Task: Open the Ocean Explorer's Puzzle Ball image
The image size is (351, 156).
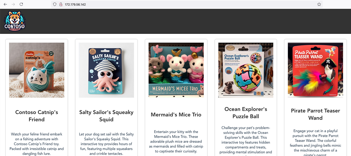Action: pos(246,70)
